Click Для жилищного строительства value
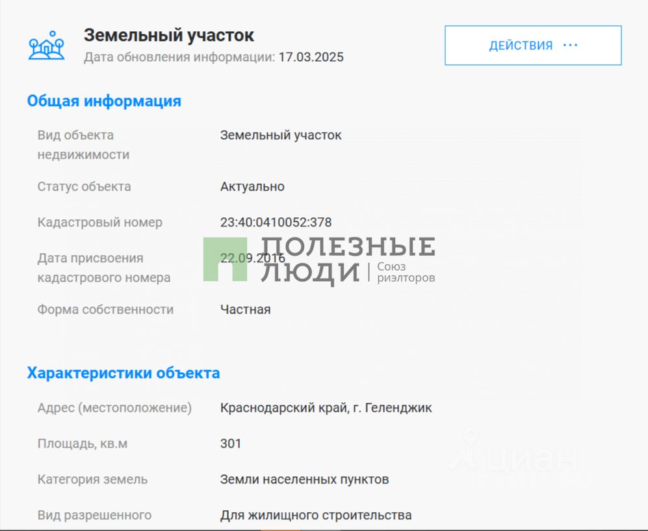 click(x=316, y=515)
